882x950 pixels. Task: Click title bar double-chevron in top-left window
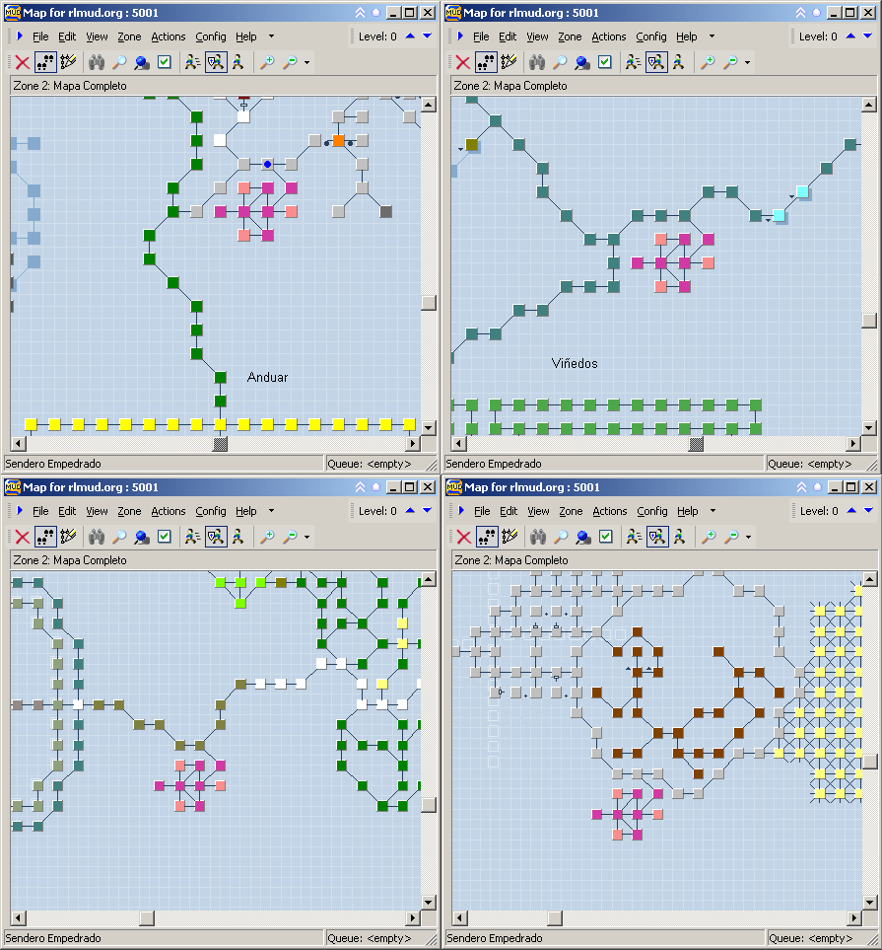click(x=360, y=12)
